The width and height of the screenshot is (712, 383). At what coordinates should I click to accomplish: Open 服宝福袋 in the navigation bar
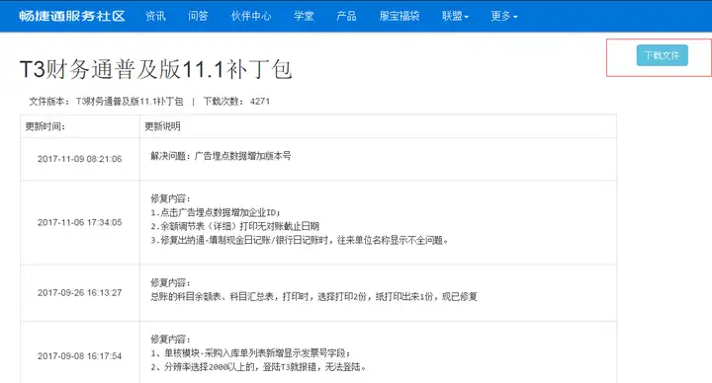click(x=400, y=16)
